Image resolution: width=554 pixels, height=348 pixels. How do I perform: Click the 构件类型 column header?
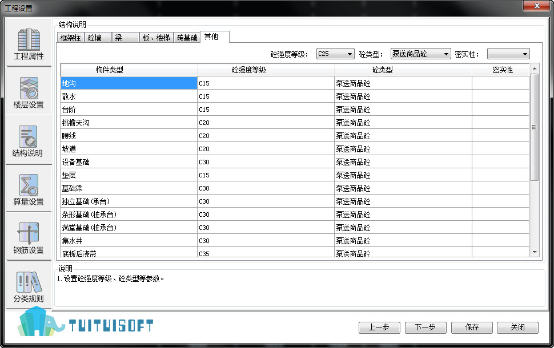pyautogui.click(x=129, y=70)
